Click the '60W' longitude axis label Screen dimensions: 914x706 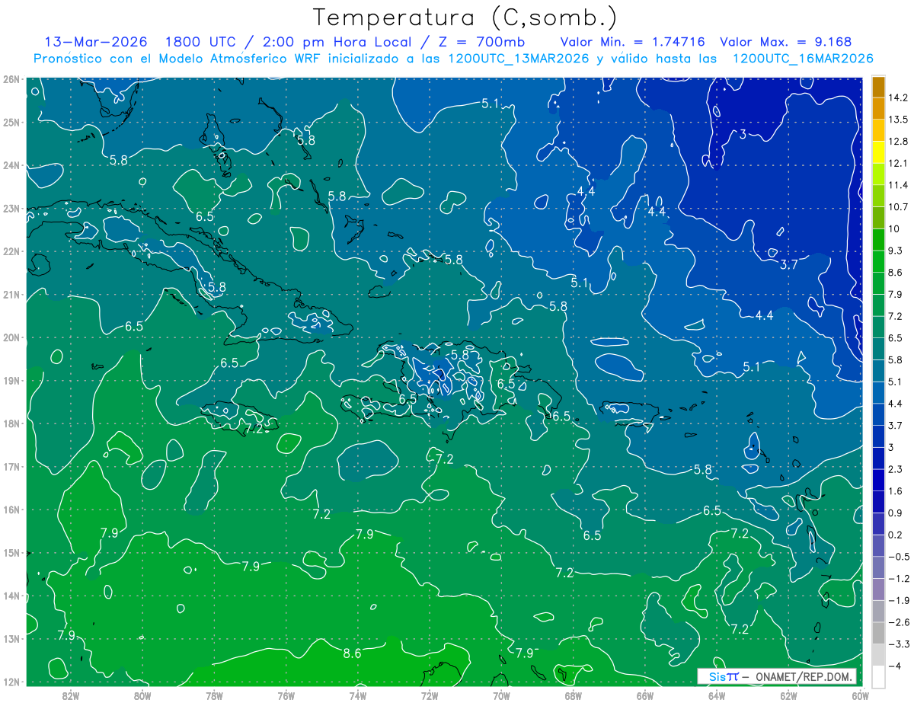point(860,695)
